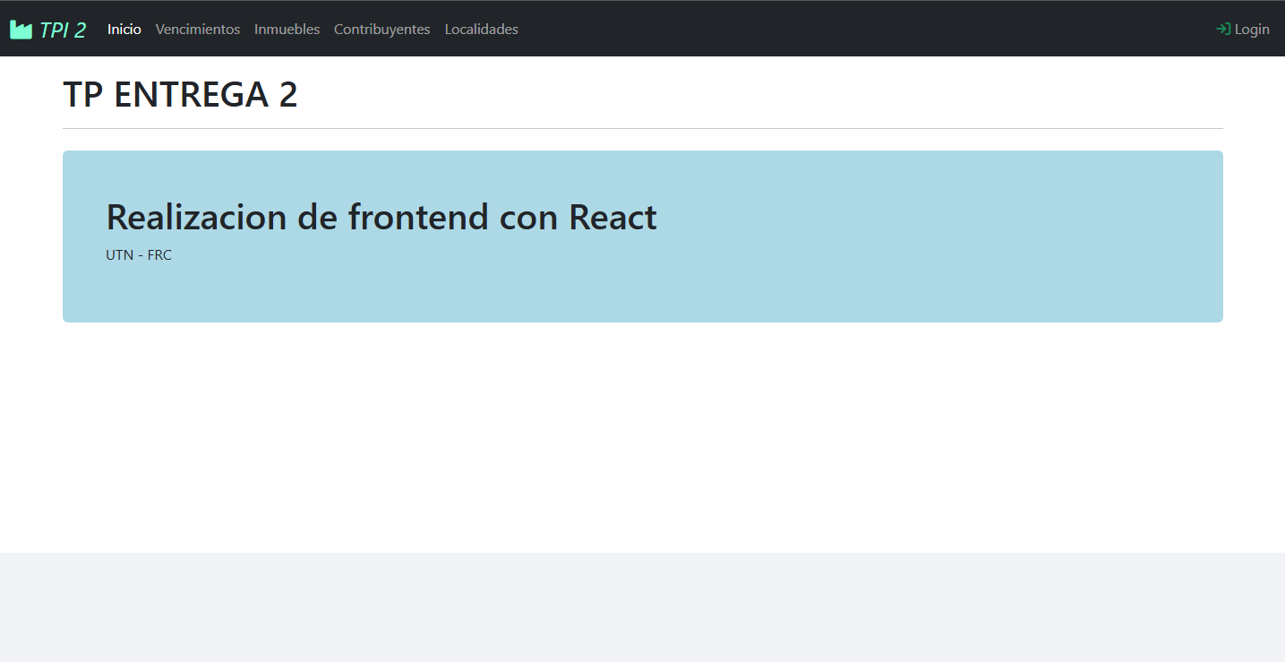Image resolution: width=1285 pixels, height=662 pixels.
Task: Click the TP ENTREGA 2 page title
Action: 180,95
